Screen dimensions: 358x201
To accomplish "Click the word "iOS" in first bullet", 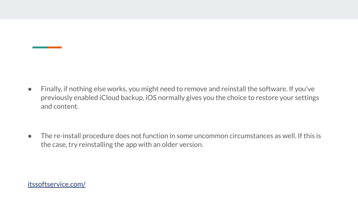I will (151, 98).
